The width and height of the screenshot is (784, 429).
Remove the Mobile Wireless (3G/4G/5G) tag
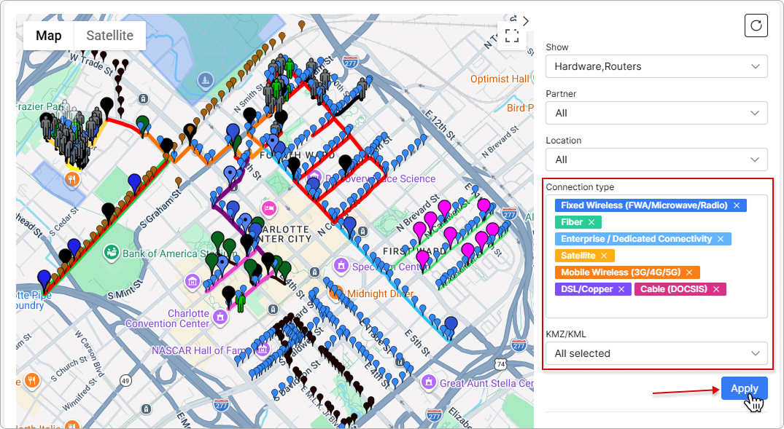[689, 272]
